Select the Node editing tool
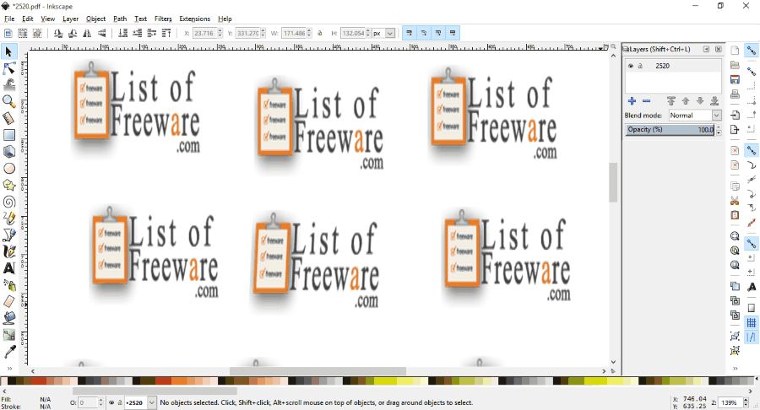 click(8, 68)
